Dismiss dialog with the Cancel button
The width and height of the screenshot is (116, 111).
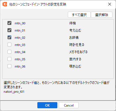click(x=69, y=105)
